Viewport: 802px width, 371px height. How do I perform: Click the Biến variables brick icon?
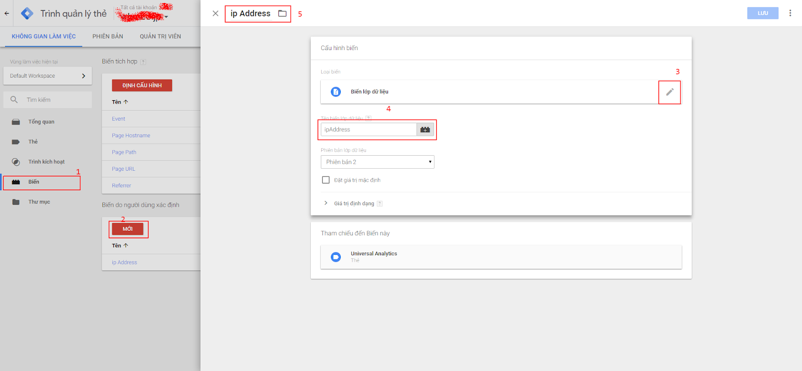point(16,182)
